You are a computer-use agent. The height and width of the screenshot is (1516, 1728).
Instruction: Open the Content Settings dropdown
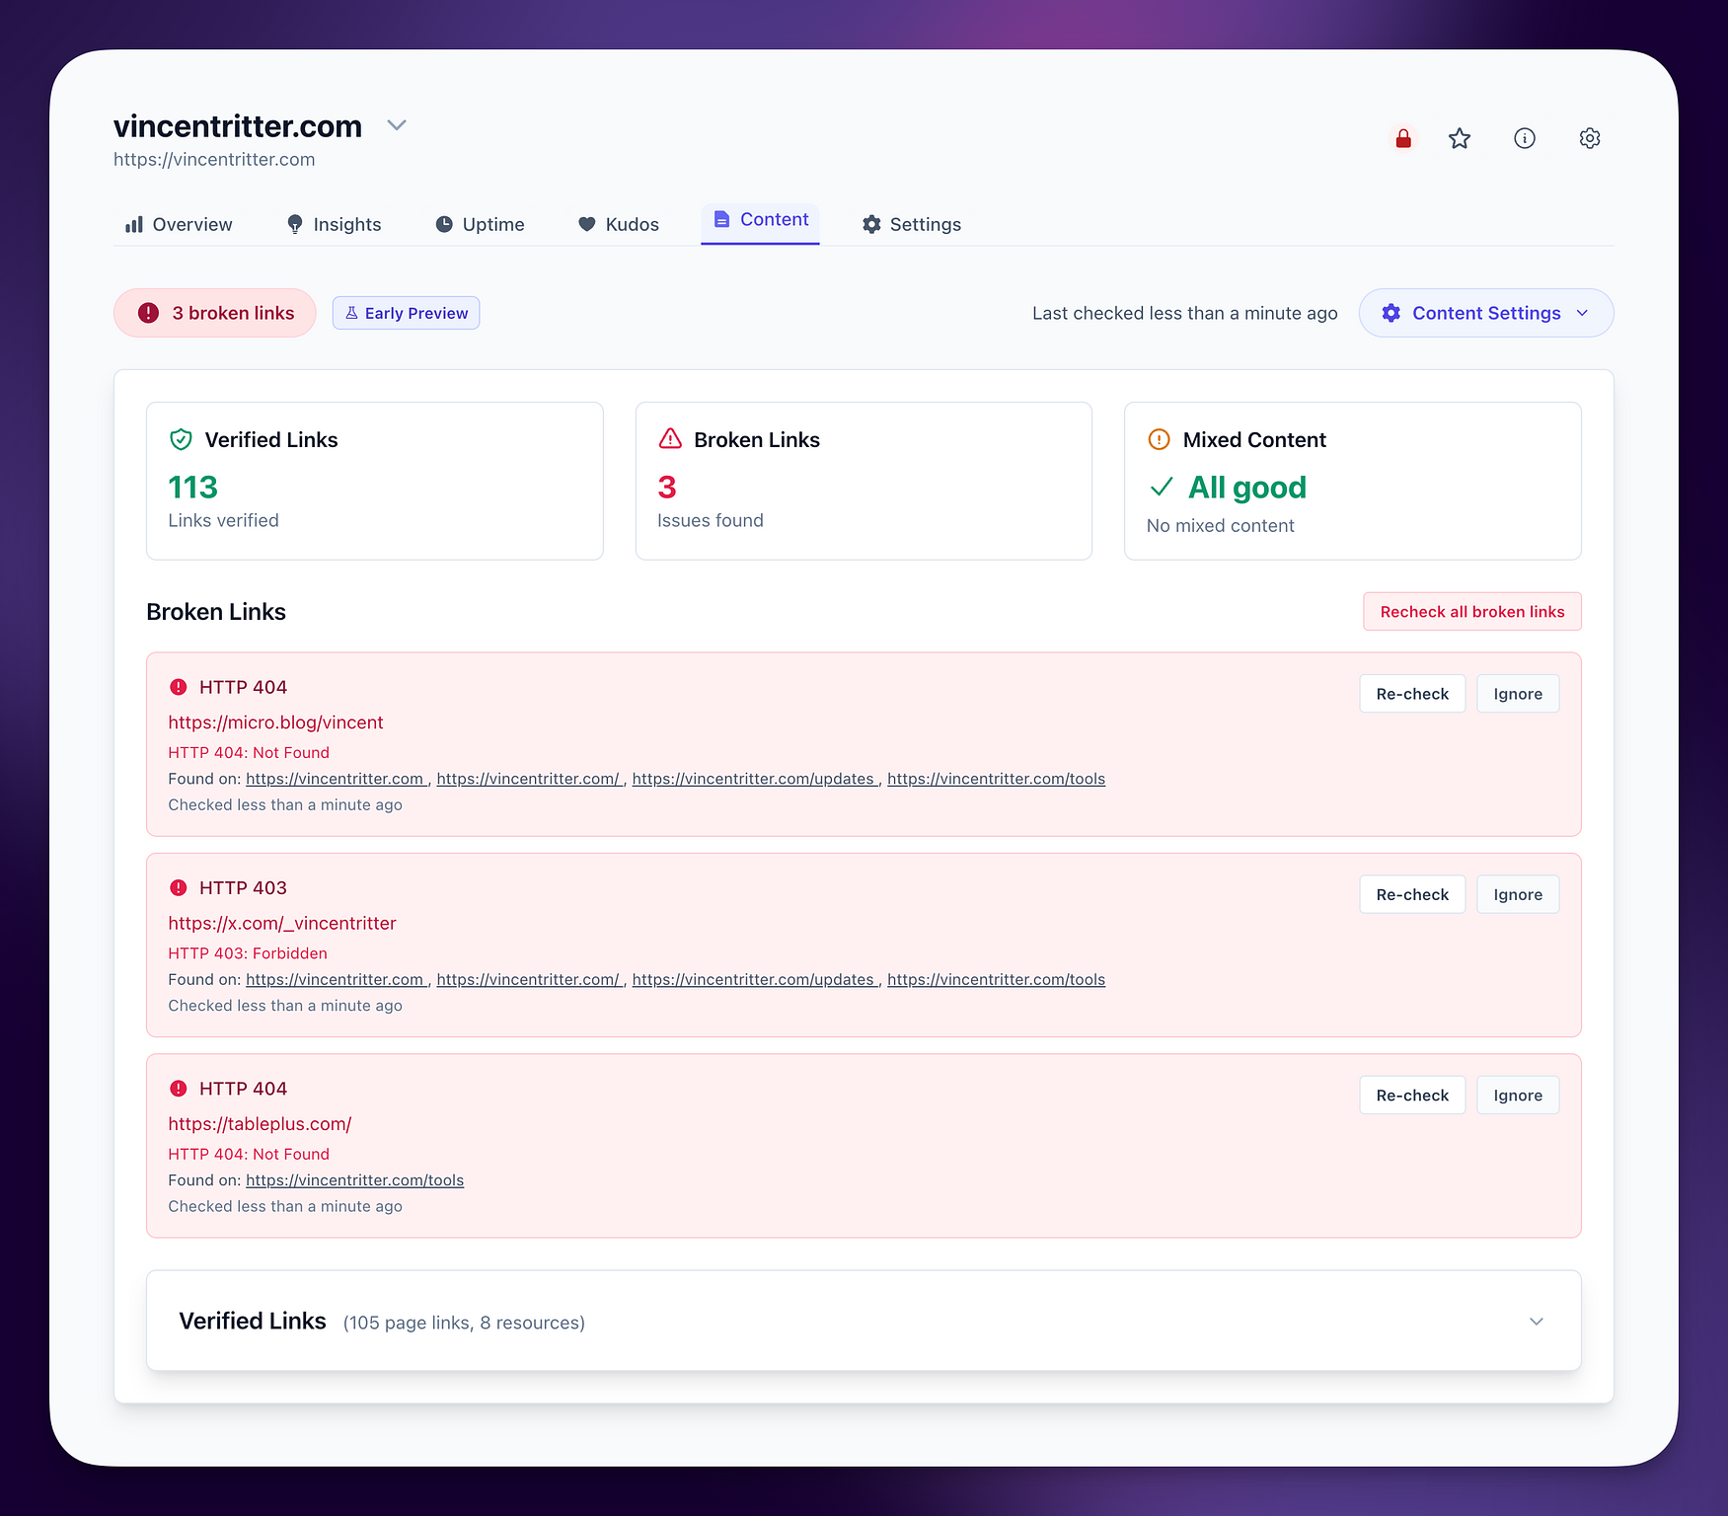coord(1485,313)
